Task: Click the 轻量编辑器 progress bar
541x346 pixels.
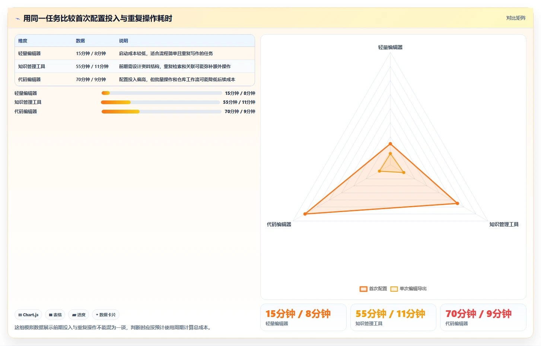Action: click(x=162, y=93)
